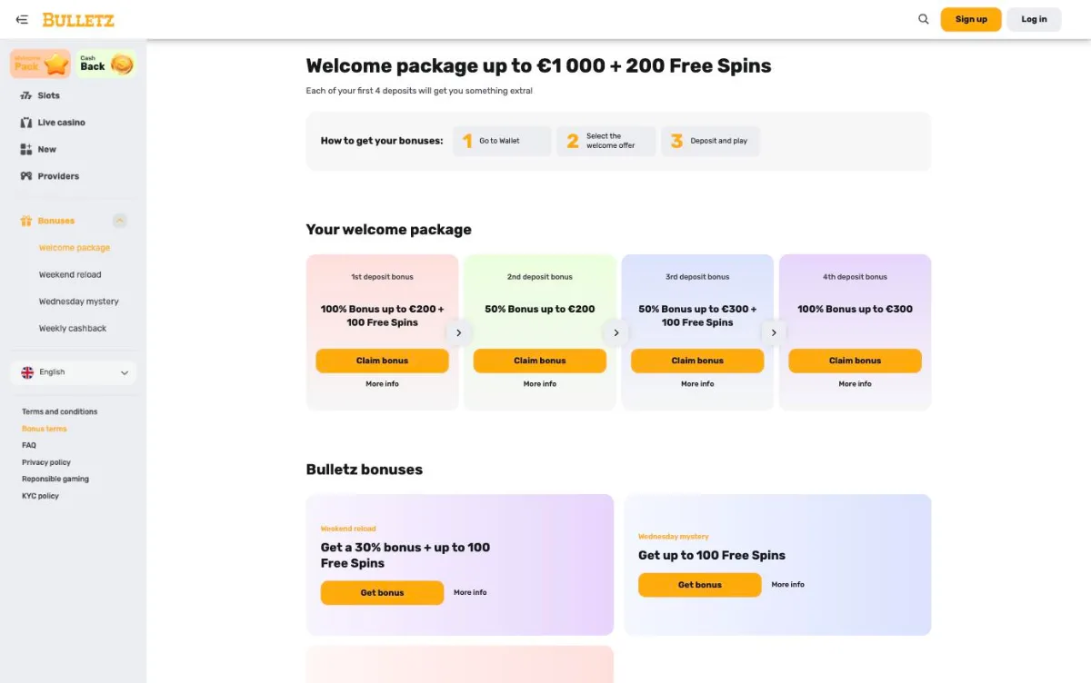
Task: Click arrow after 3rd deposit bonus card
Action: click(774, 332)
